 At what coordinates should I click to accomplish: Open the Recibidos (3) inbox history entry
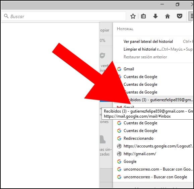(153, 100)
